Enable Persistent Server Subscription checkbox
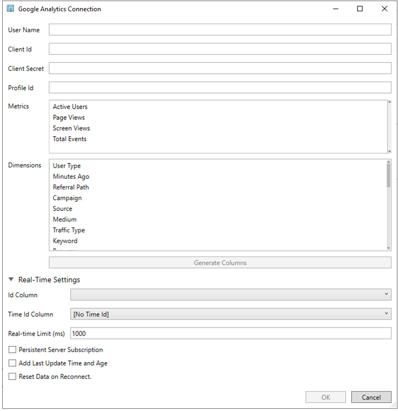Screen dimensions: 398x411 (x=12, y=350)
